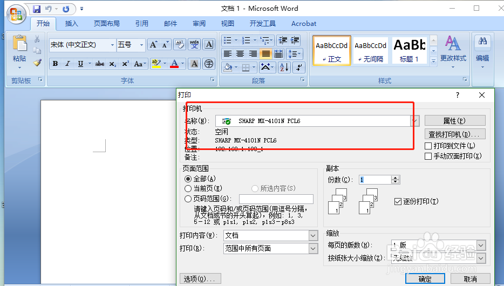Select 当前页 radio button

(188, 189)
